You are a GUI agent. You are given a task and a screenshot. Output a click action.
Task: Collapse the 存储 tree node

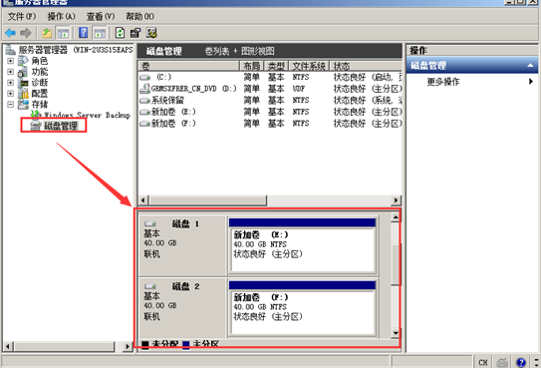(x=10, y=105)
